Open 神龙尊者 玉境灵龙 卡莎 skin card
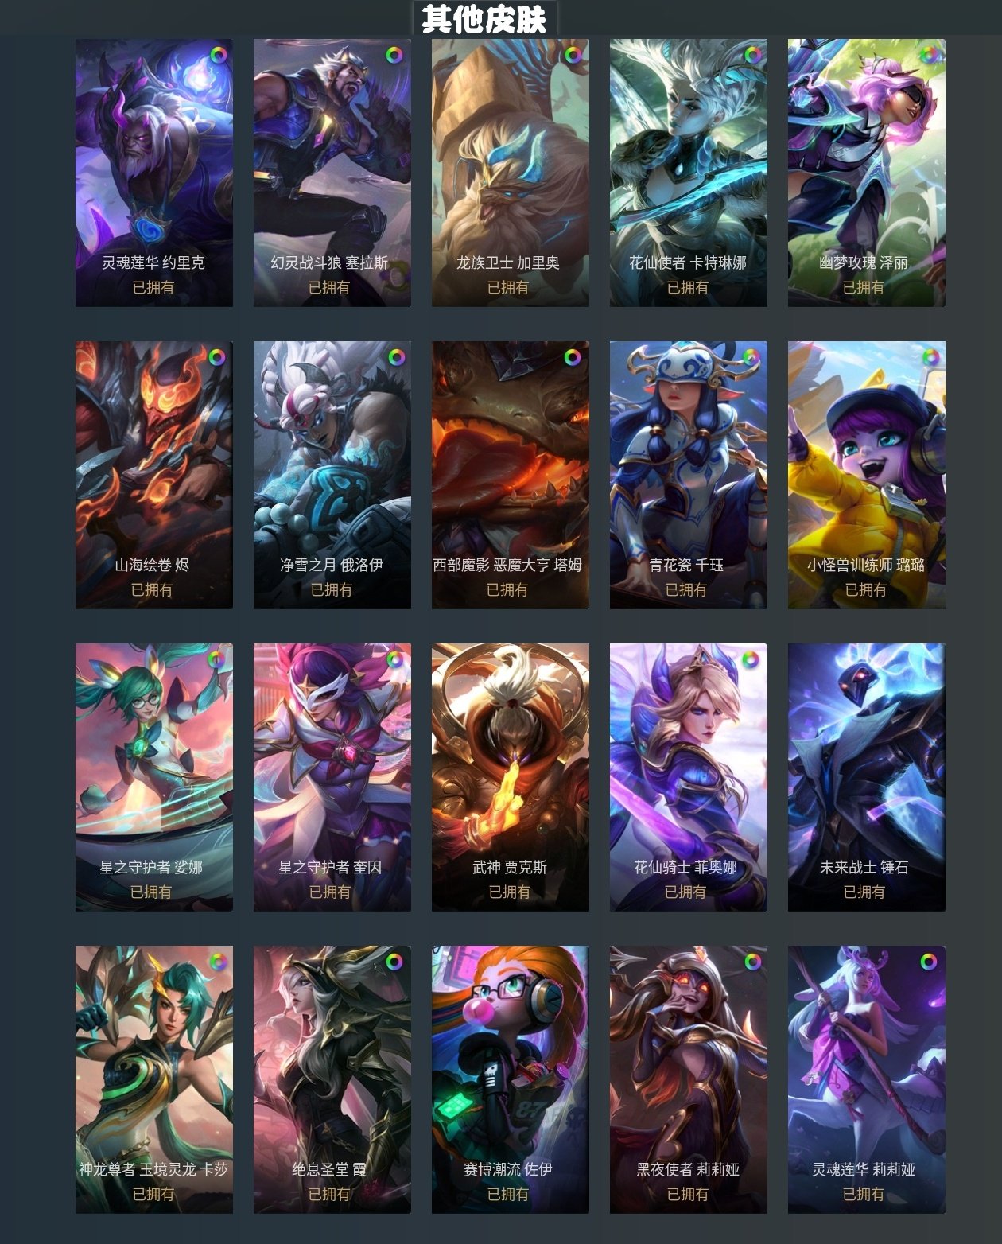The height and width of the screenshot is (1244, 1002). point(154,1079)
